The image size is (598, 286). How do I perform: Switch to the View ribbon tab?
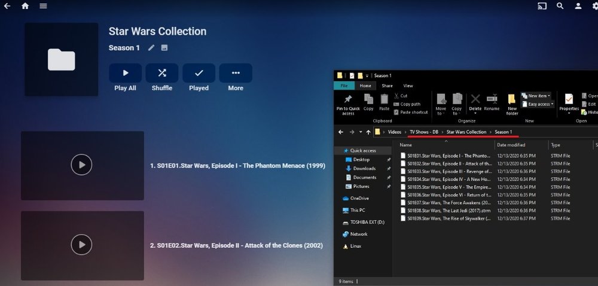tap(408, 86)
